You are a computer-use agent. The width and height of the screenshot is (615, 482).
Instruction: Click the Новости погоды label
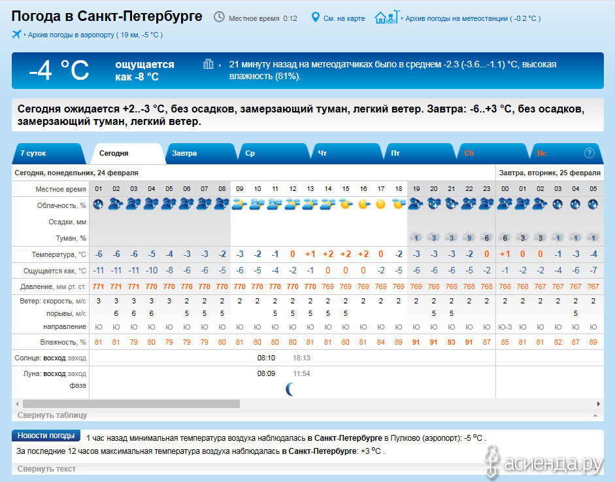click(46, 436)
